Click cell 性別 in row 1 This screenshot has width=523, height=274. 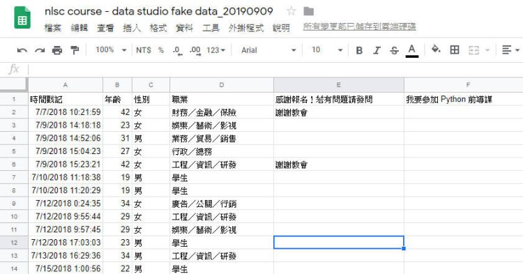[x=151, y=99]
